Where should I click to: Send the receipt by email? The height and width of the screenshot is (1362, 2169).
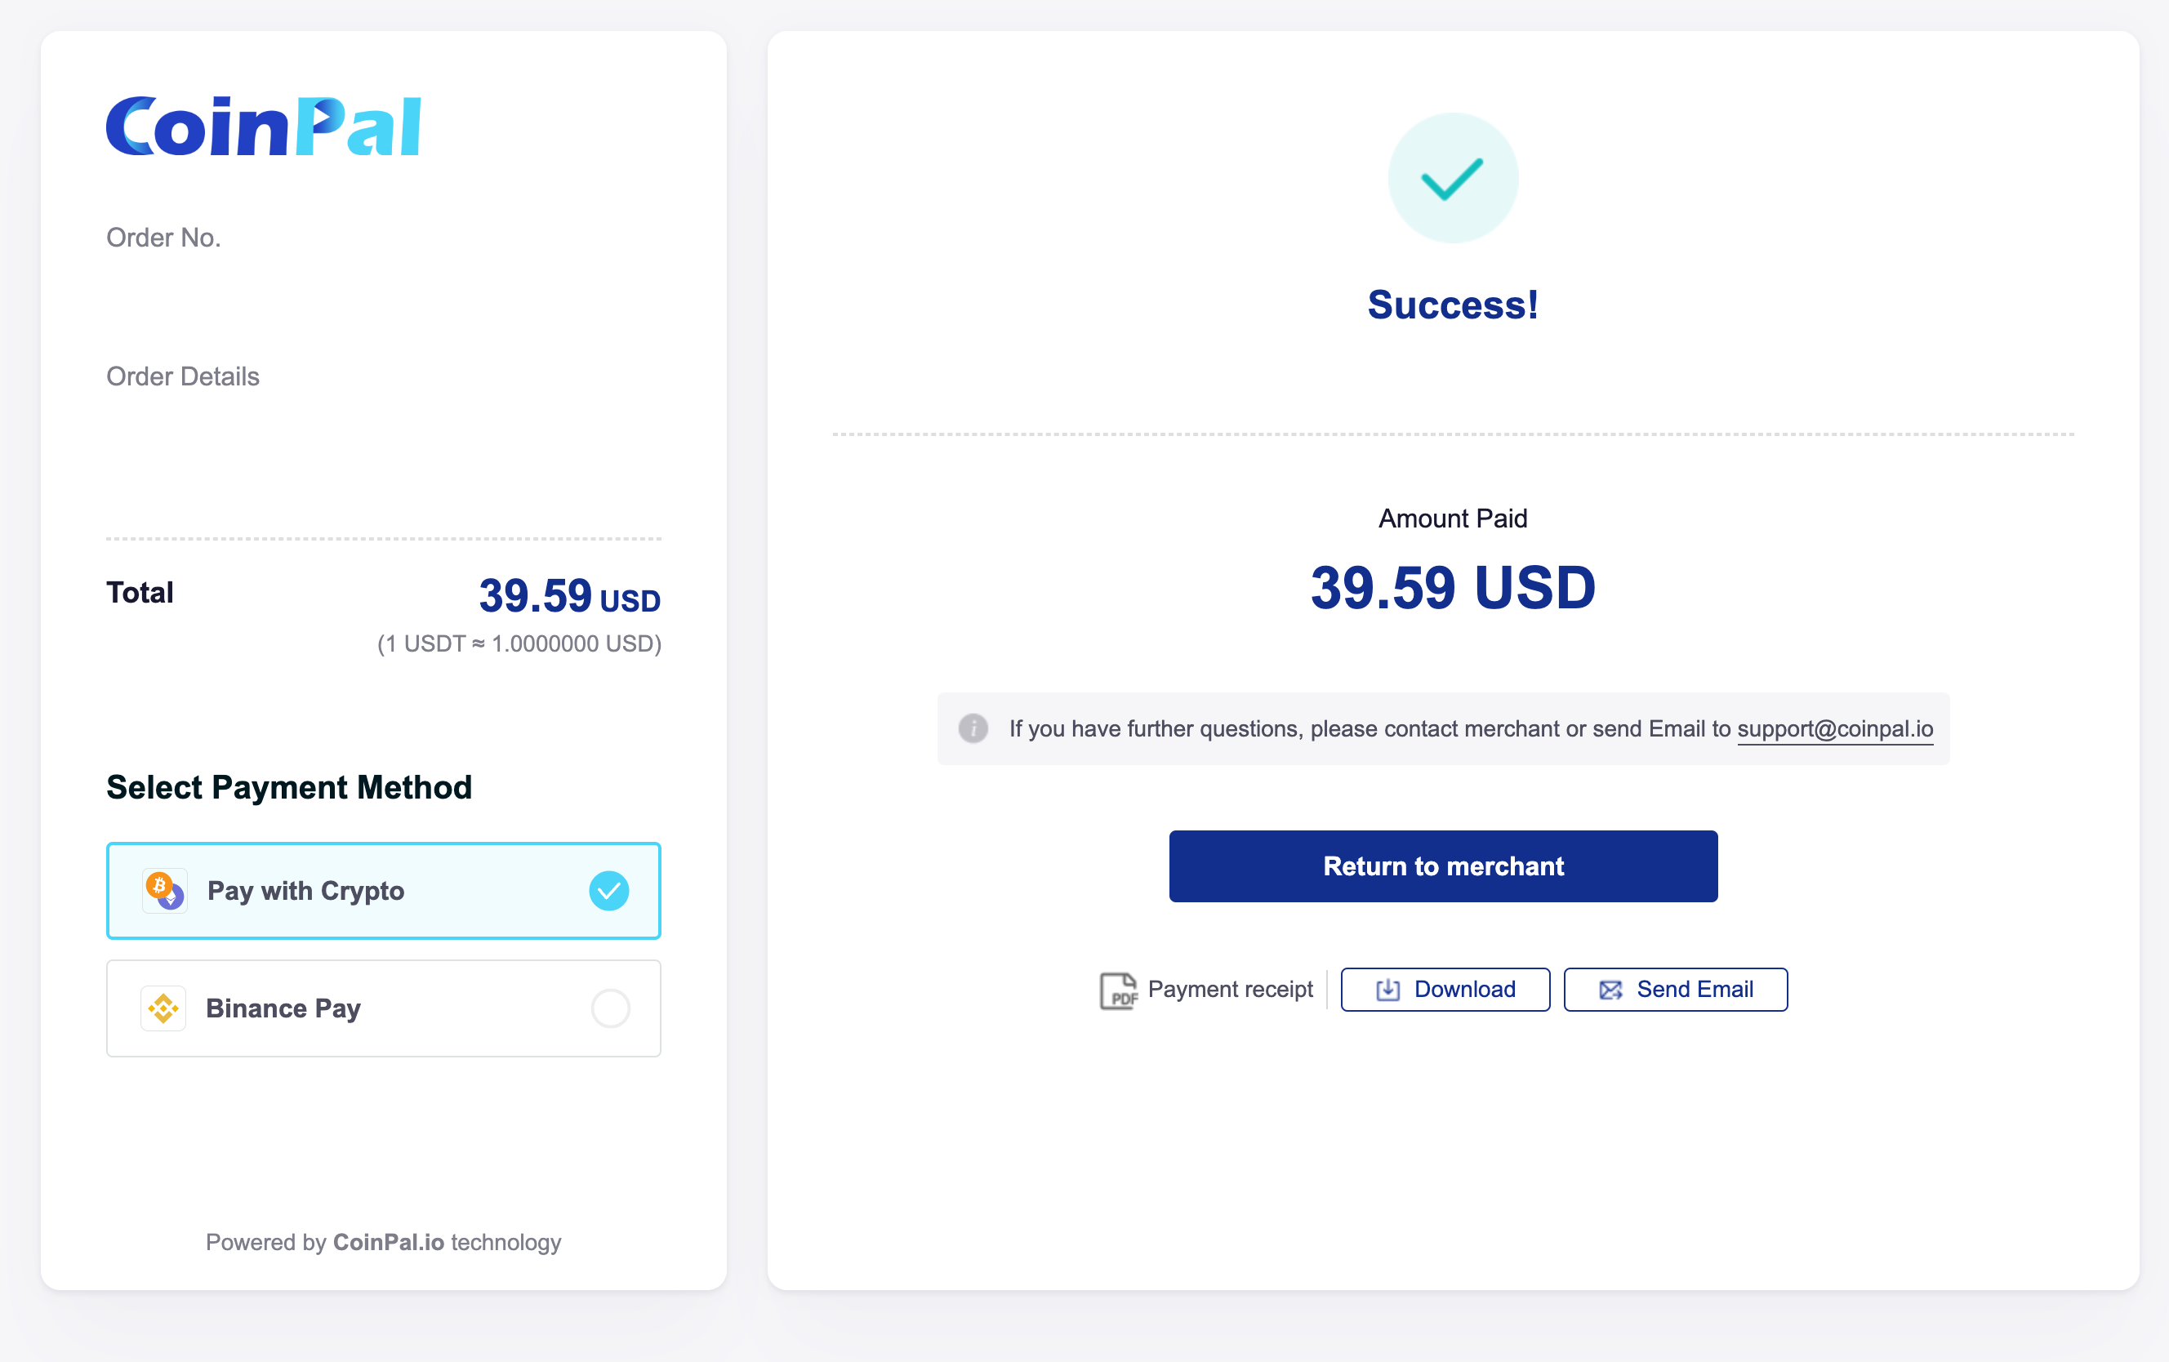[1676, 990]
